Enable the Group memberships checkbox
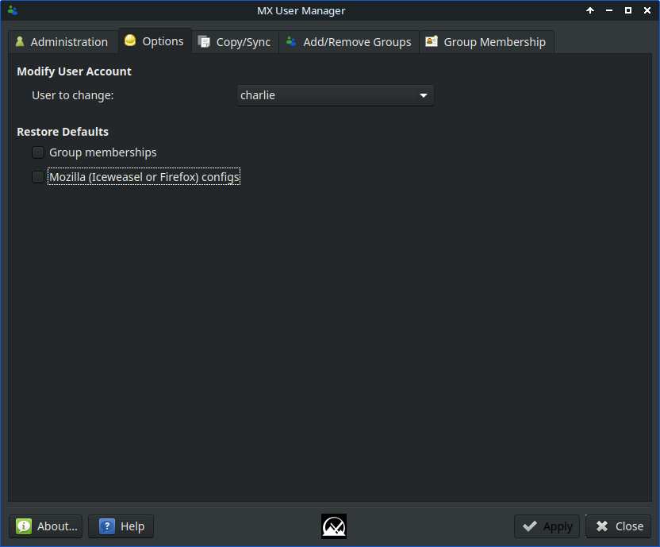Viewport: 660px width, 547px height. tap(38, 152)
